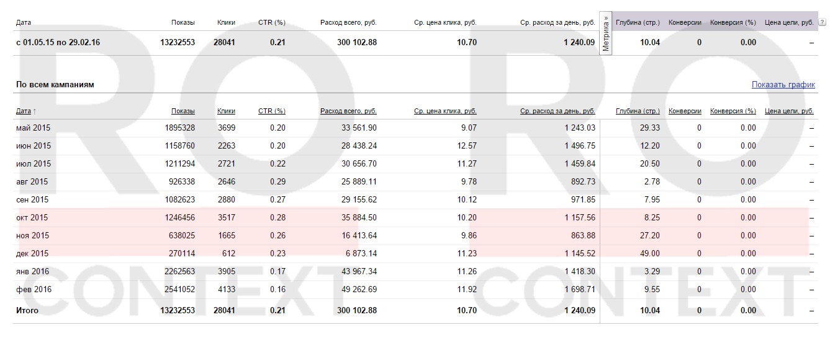Screen dimensions: 830x338
Task: Click the date range с 01.05.15 по 29.02.16
Action: pos(58,43)
